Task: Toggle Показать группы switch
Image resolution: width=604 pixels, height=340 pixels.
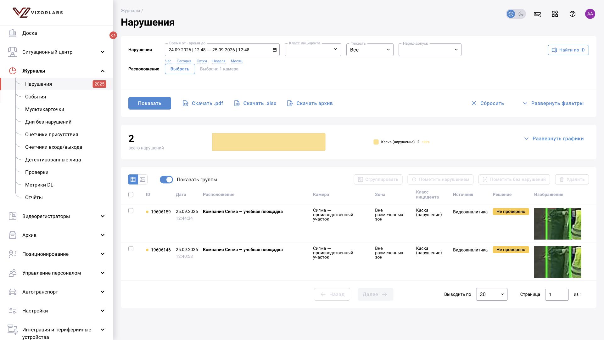Action: point(166,179)
